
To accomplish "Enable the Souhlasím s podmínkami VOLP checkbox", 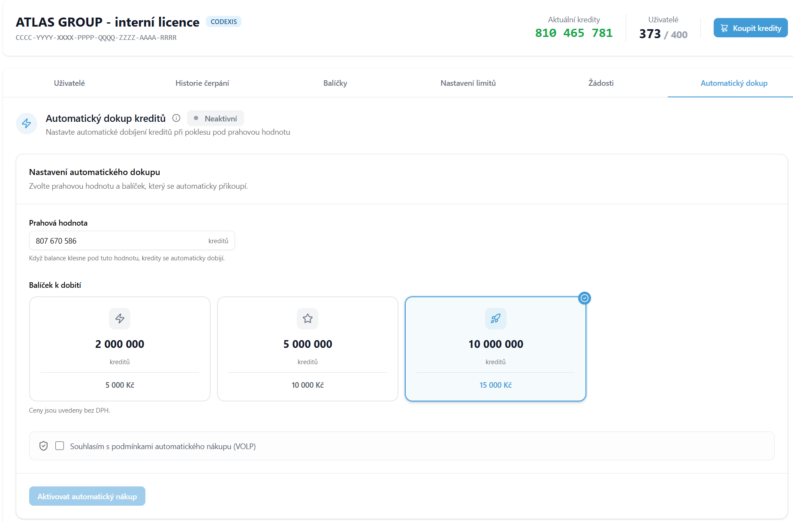I will tap(60, 446).
